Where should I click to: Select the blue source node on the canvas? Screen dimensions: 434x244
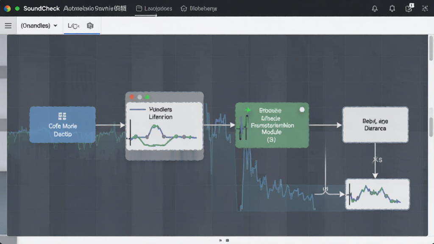click(63, 125)
